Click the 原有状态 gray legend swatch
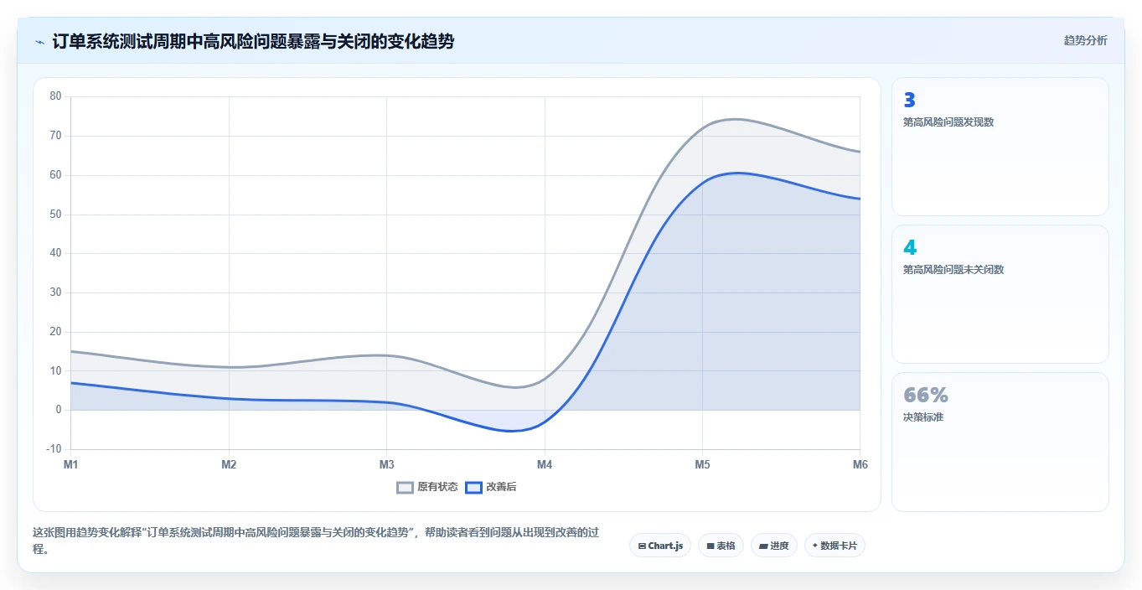This screenshot has width=1142, height=590. 406,487
